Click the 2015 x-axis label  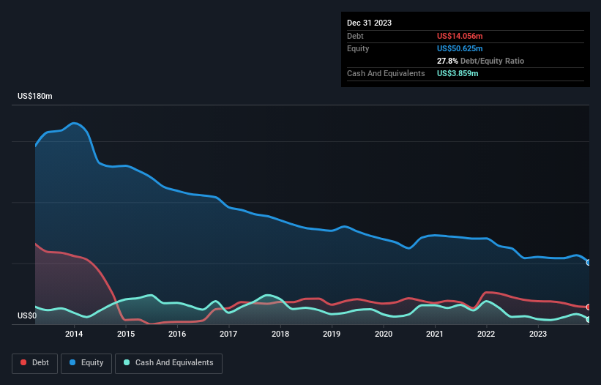click(126, 334)
